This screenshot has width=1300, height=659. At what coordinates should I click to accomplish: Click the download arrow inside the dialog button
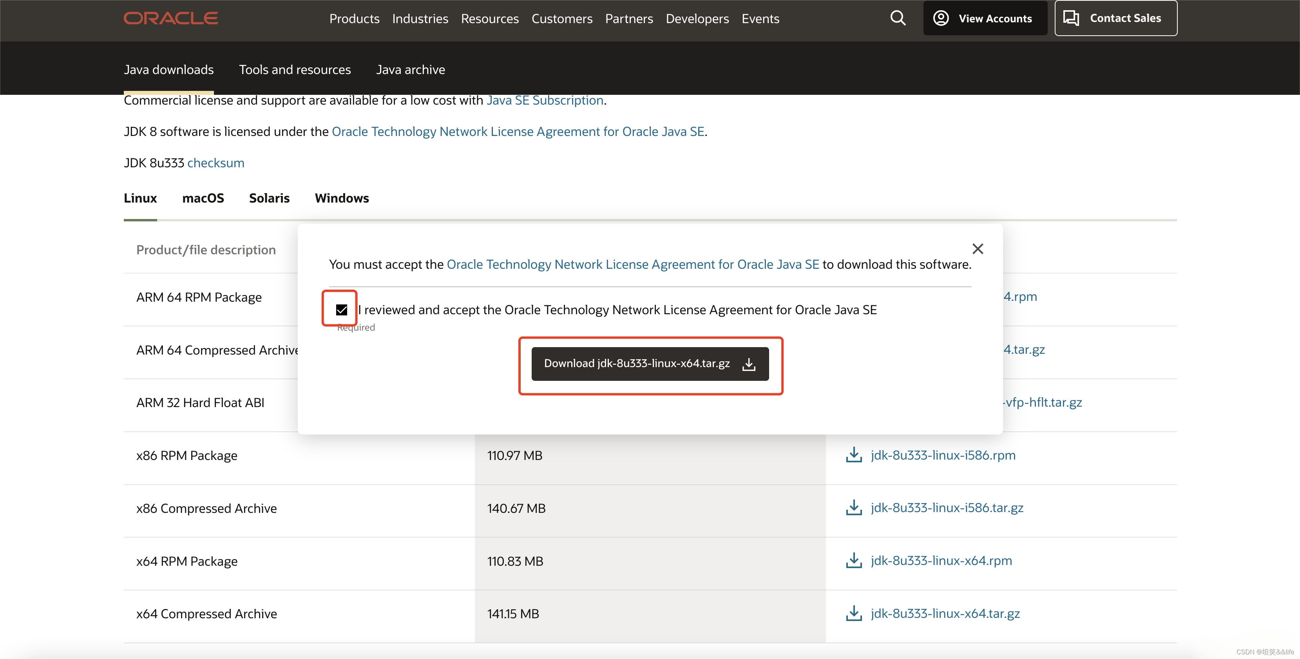point(749,364)
